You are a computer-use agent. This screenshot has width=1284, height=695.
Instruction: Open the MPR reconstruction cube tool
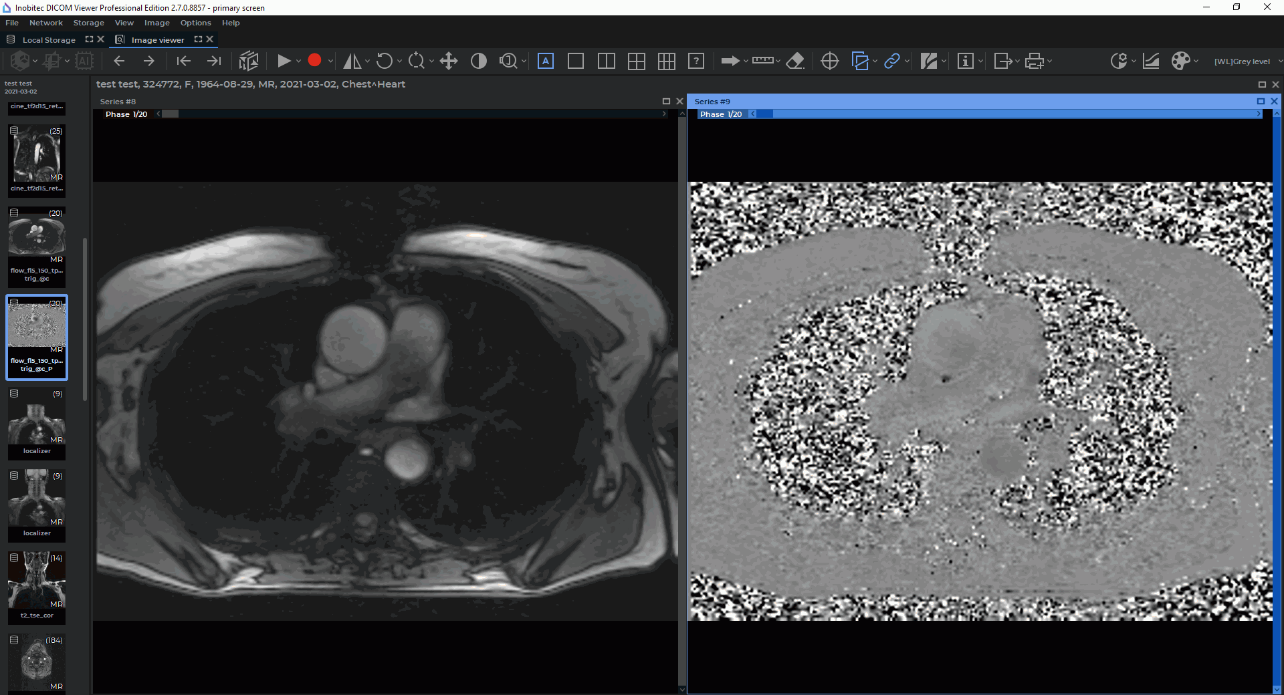249,61
